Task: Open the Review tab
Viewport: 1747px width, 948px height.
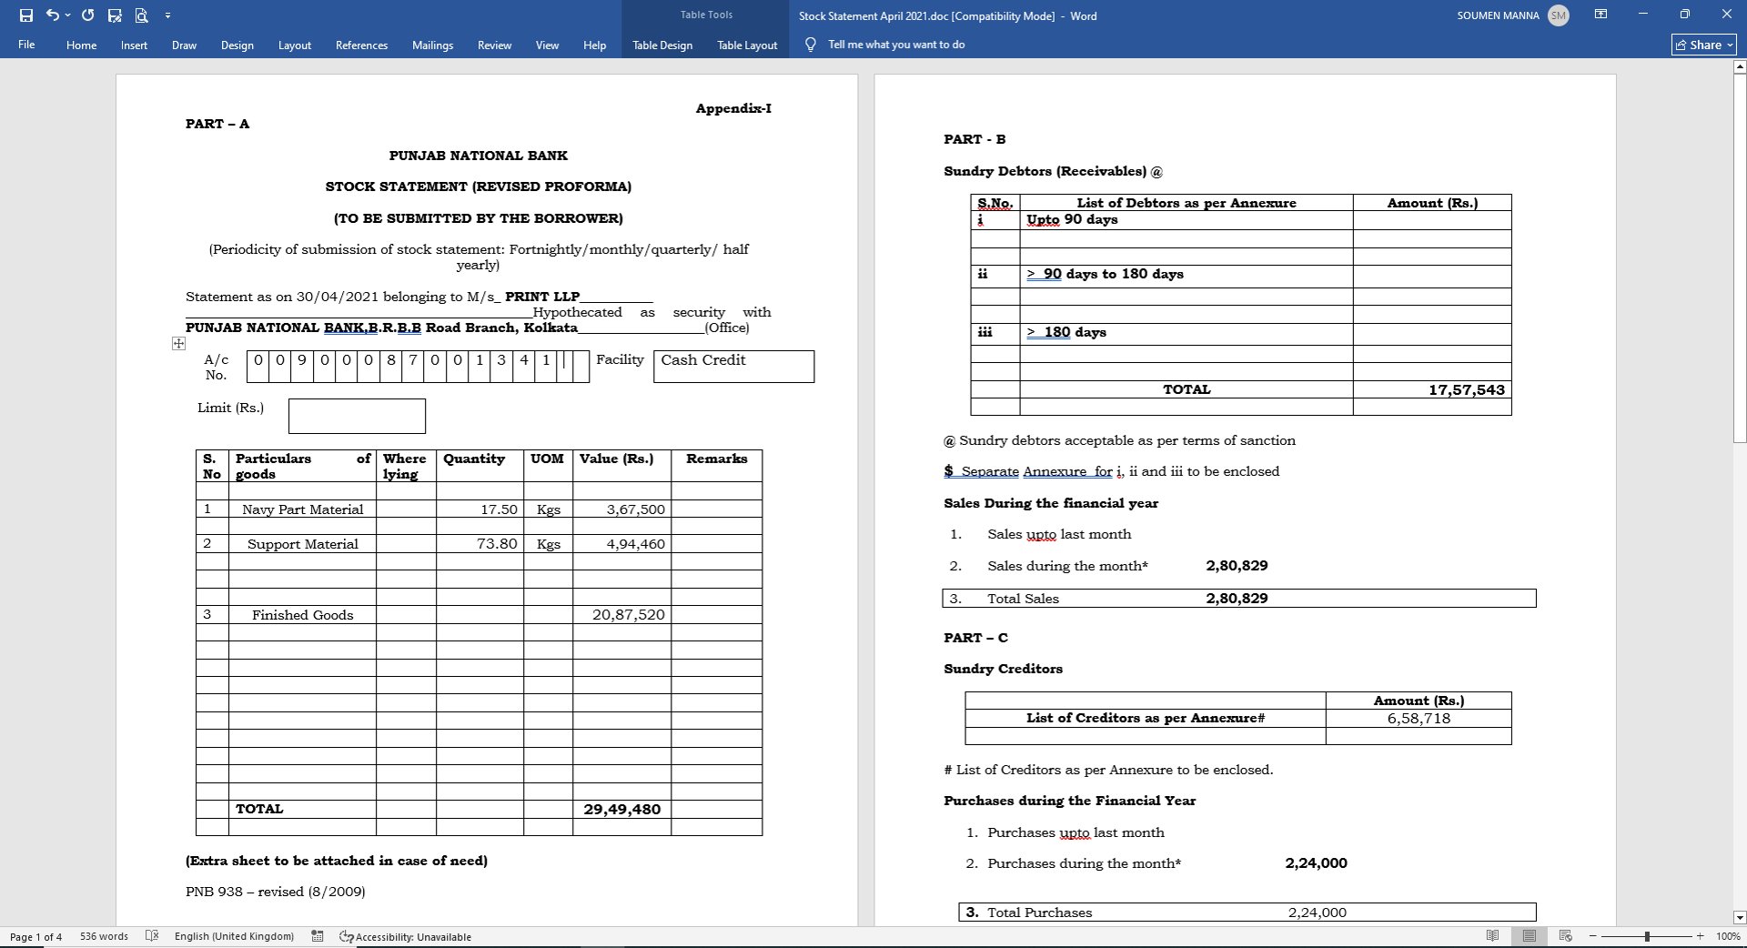Action: tap(494, 45)
